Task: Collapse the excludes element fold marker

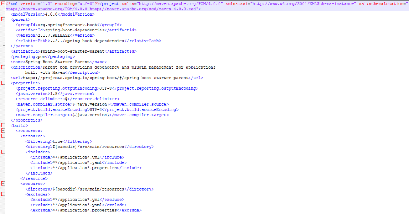Action: click(3, 194)
